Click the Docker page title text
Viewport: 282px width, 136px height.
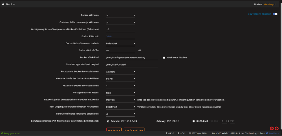11,4
